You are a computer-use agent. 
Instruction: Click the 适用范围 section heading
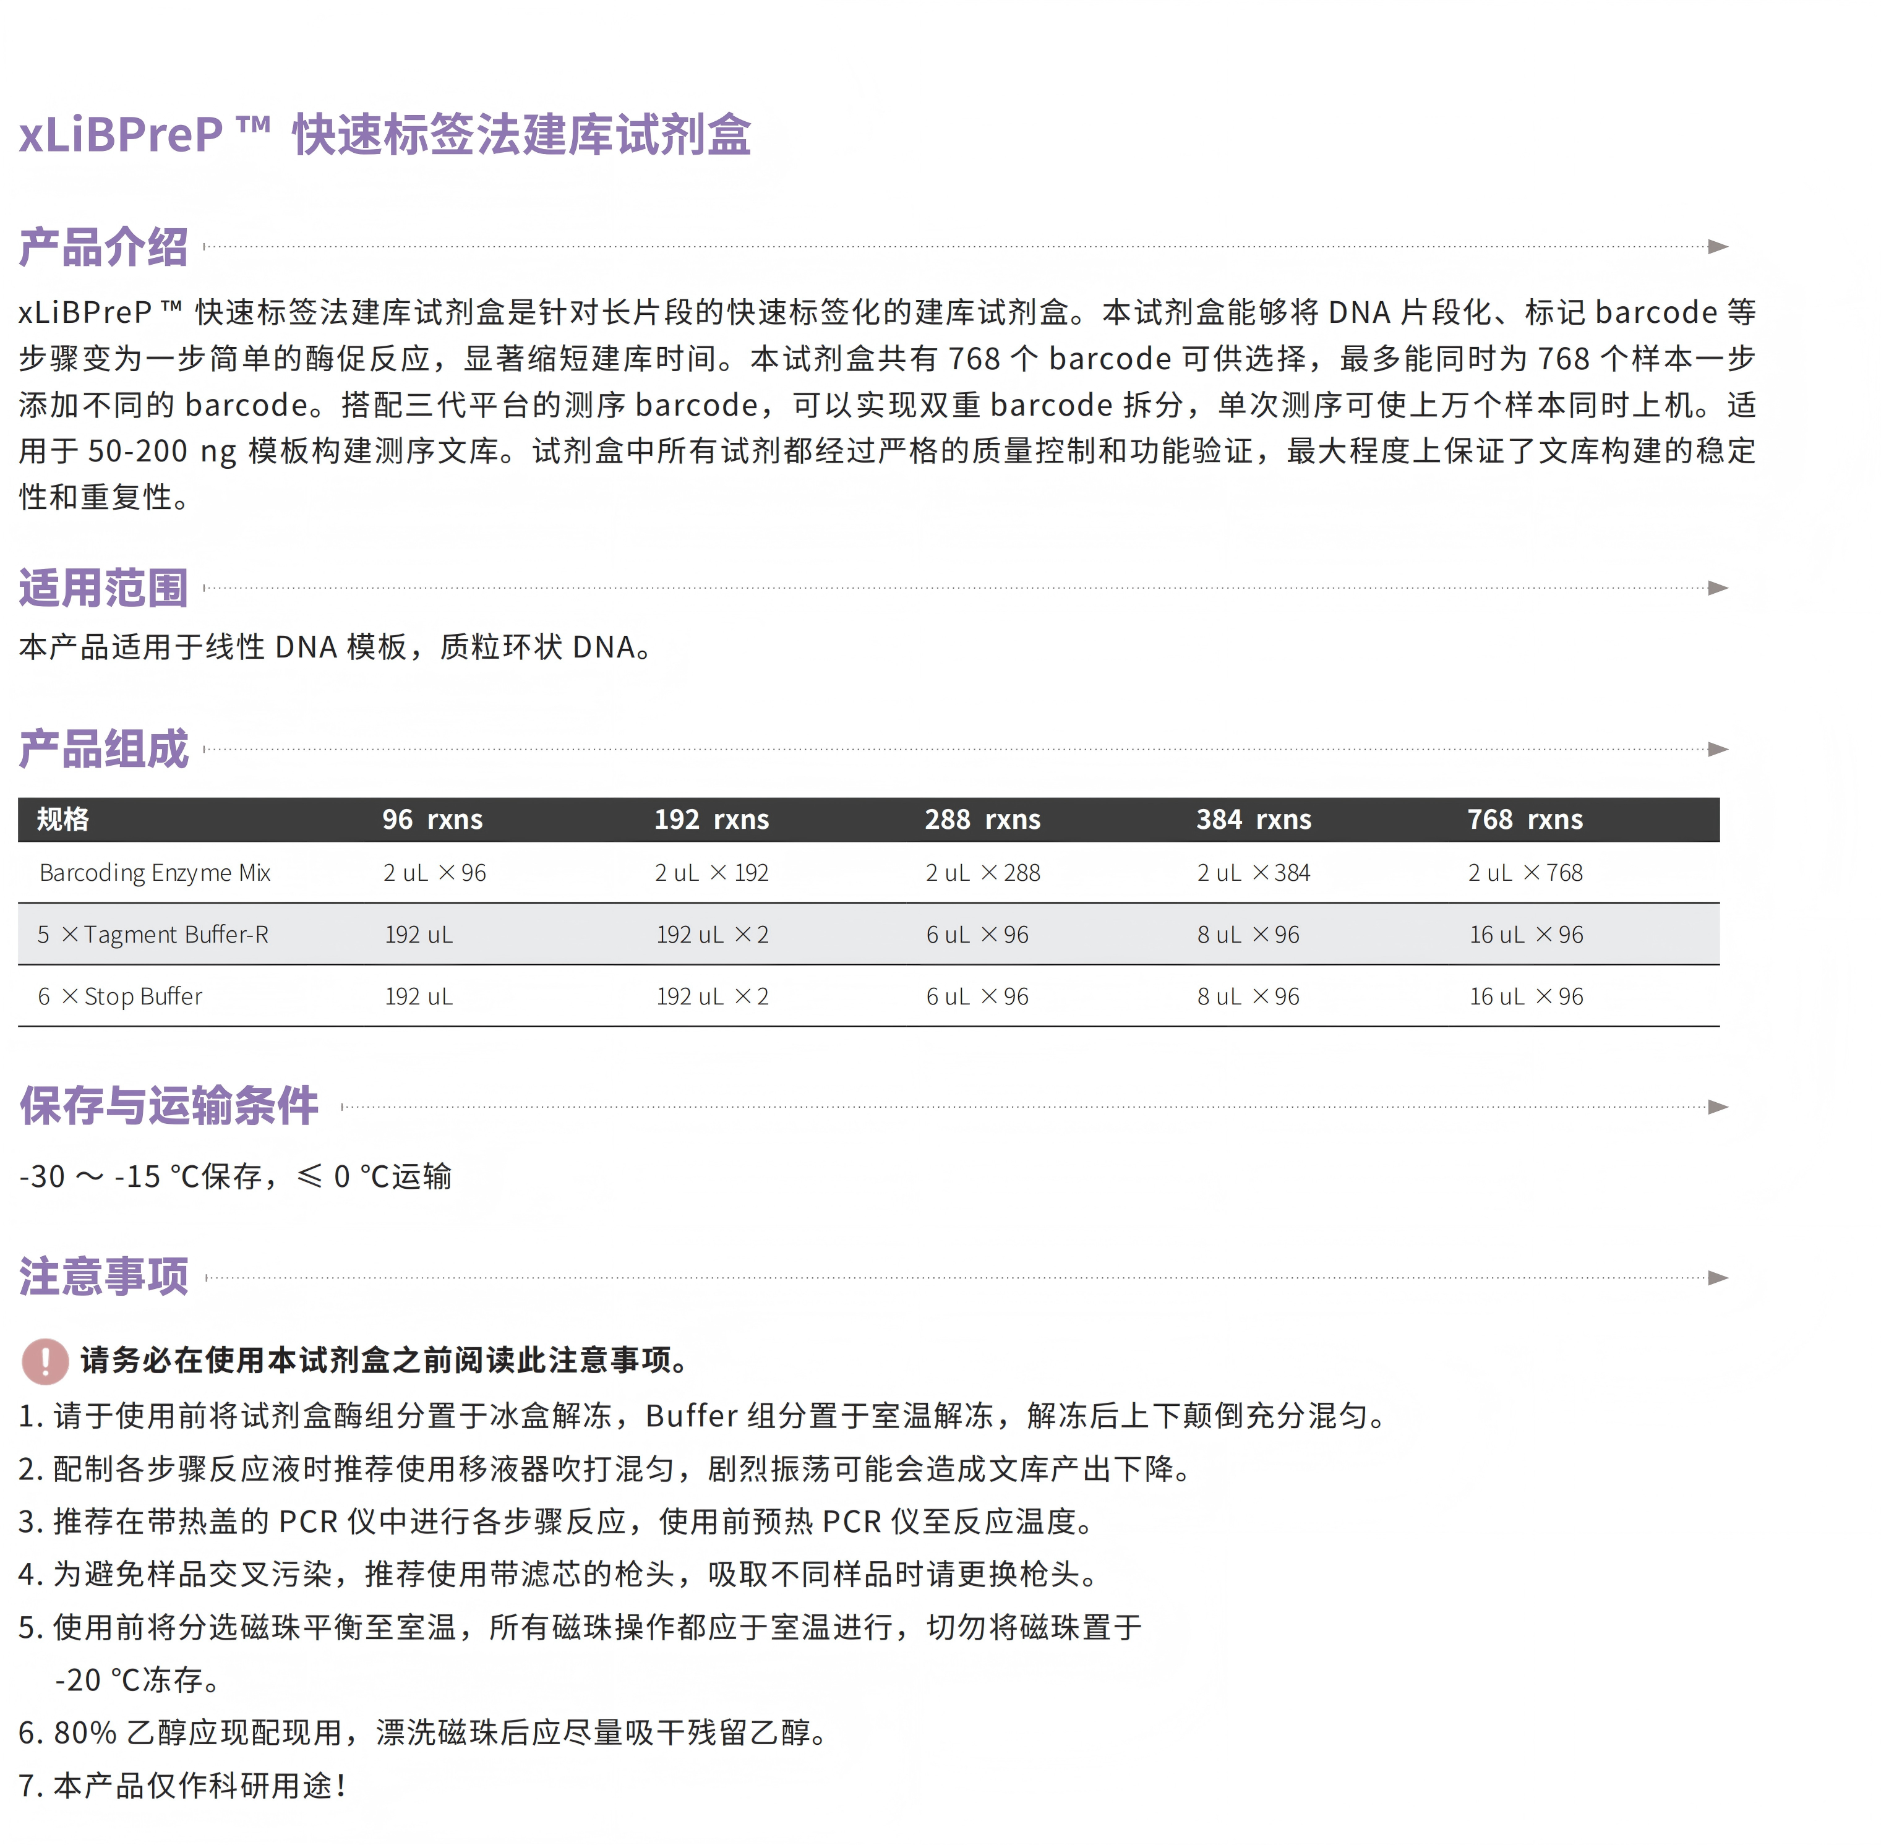tap(104, 588)
